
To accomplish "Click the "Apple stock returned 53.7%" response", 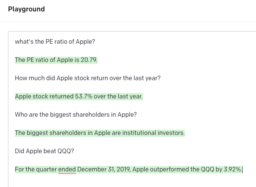I will 79,97.
